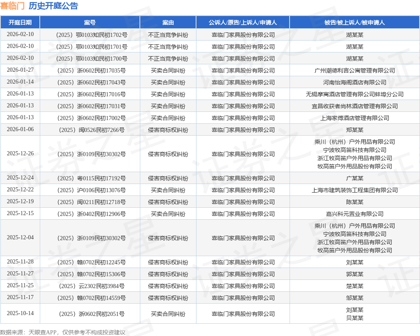Click 侵害商标权纠纷 in the 2026-01-06 row
The image size is (420, 336).
point(168,130)
